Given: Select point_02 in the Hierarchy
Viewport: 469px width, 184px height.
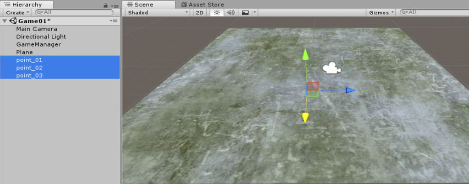Looking at the screenshot, I should (x=60, y=68).
